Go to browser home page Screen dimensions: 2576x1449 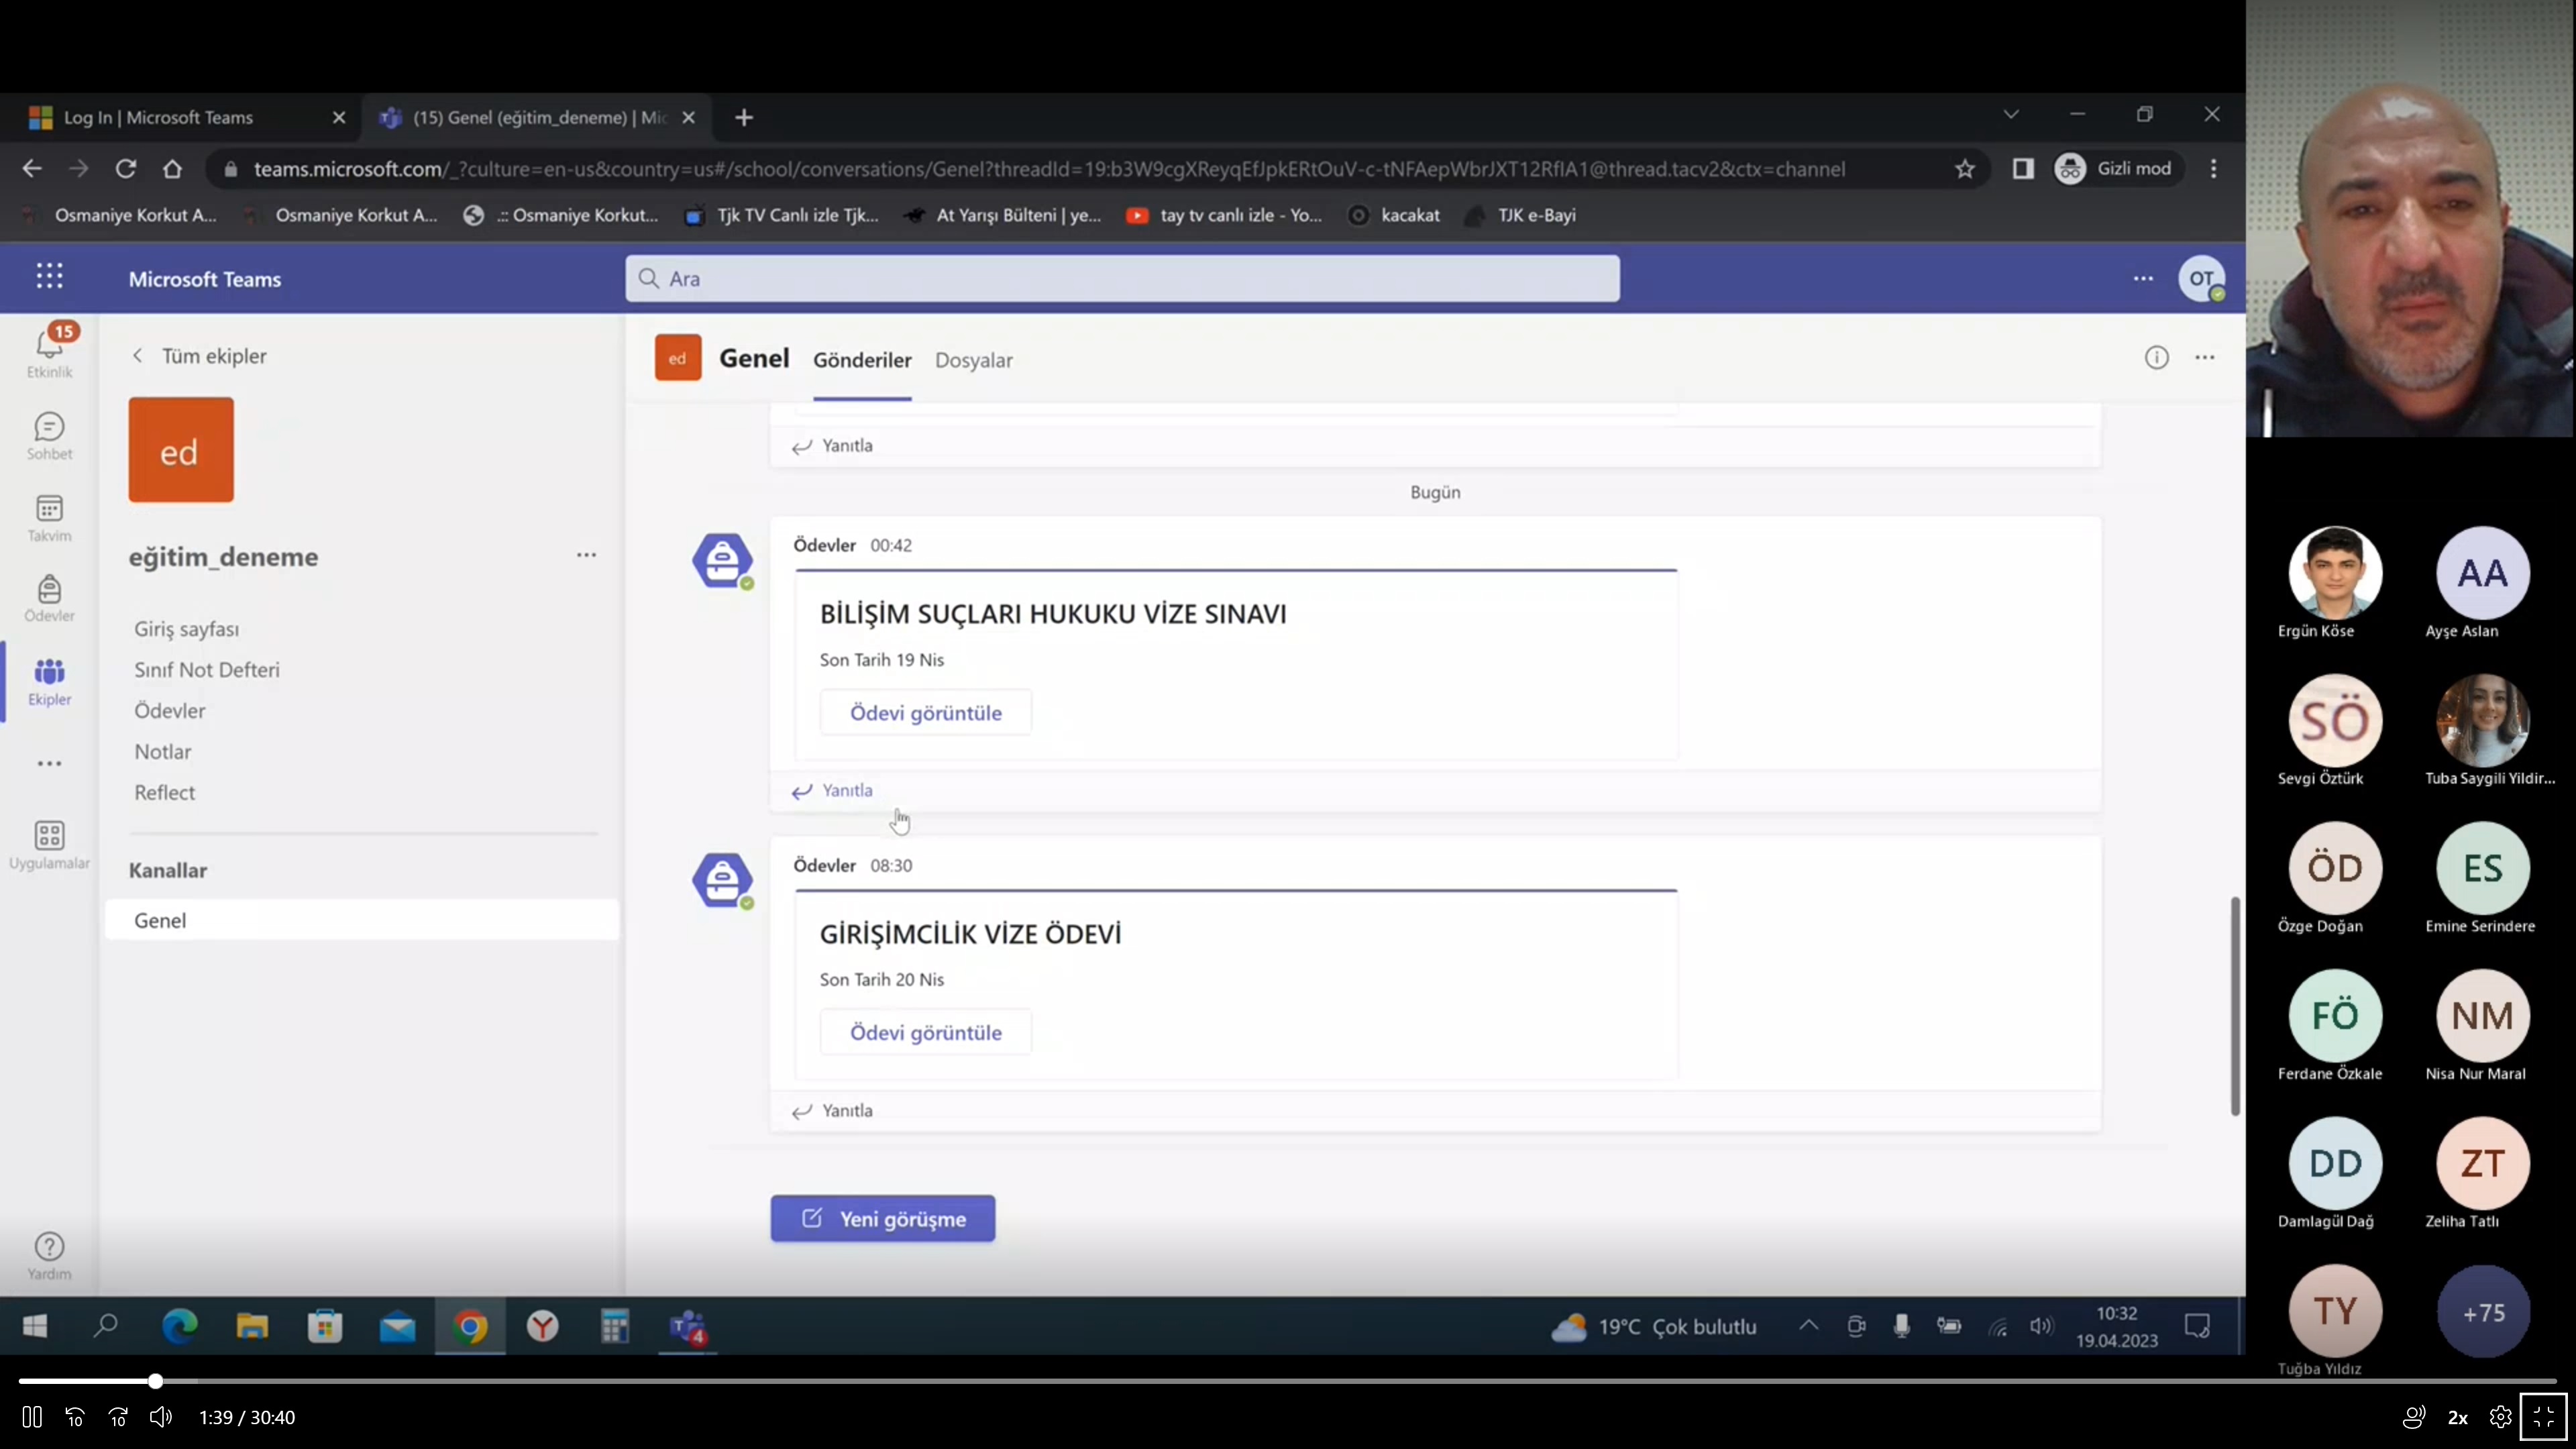173,169
